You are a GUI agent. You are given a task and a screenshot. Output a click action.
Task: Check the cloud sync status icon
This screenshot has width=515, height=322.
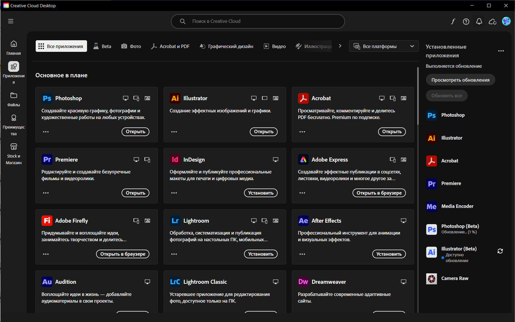[x=492, y=22]
